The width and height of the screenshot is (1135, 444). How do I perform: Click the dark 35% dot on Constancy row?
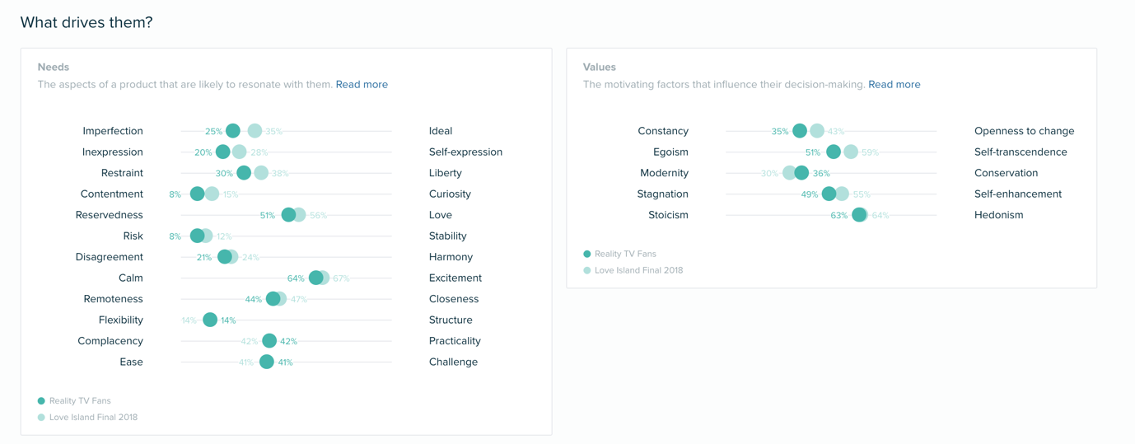(800, 131)
